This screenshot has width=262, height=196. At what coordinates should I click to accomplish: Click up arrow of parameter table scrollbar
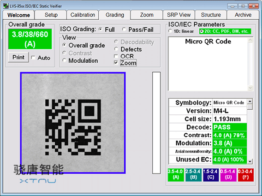pos(250,101)
